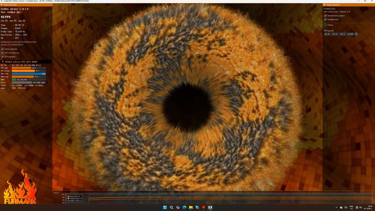Open the Windows Start menu
The image size is (375, 211).
pyautogui.click(x=165, y=207)
